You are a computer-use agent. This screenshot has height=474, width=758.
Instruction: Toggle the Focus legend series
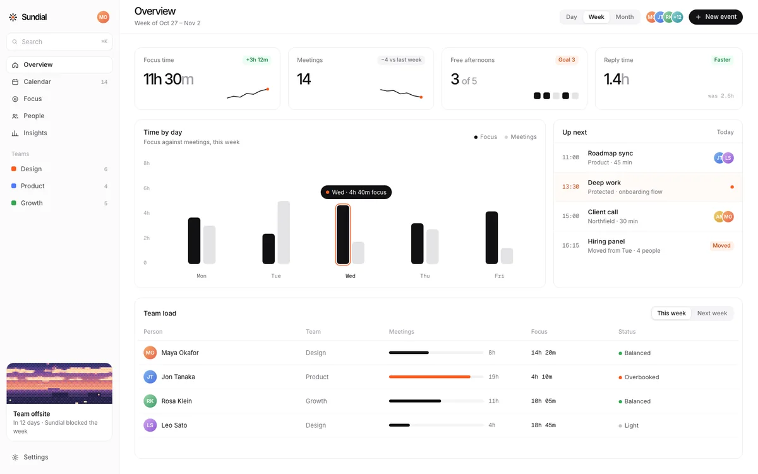(x=486, y=137)
